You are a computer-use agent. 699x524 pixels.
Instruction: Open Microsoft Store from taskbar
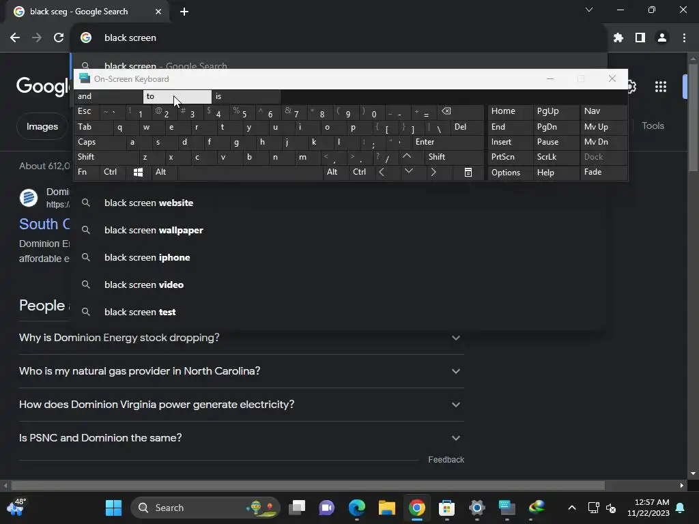pyautogui.click(x=446, y=508)
